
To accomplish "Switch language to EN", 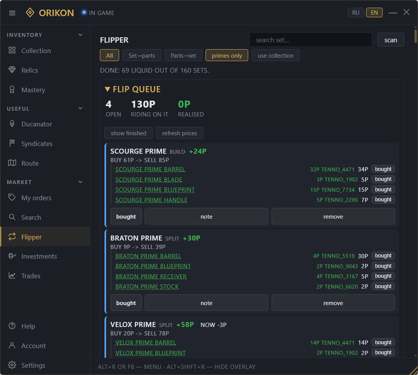I will (x=374, y=13).
